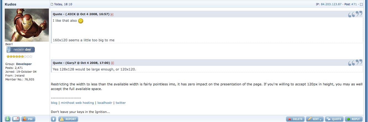This screenshot has width=368, height=122.
Task: Reply to this post
Action: [x=353, y=119]
